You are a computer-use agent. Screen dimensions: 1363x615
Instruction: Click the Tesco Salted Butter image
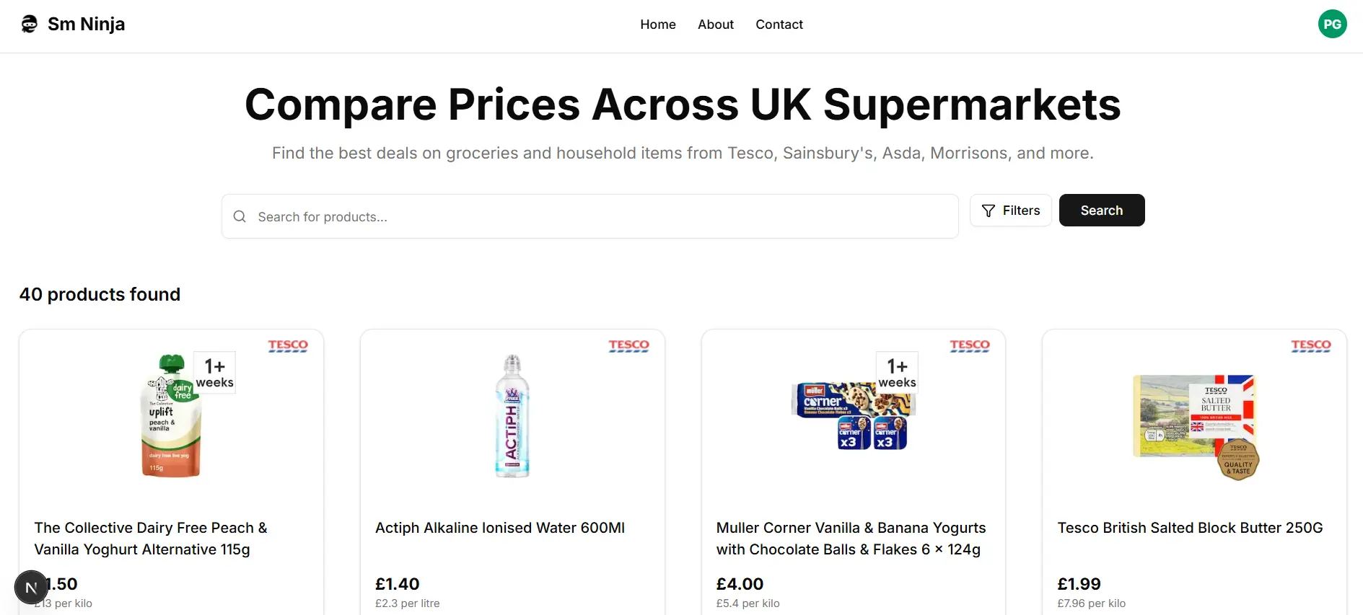pyautogui.click(x=1195, y=425)
